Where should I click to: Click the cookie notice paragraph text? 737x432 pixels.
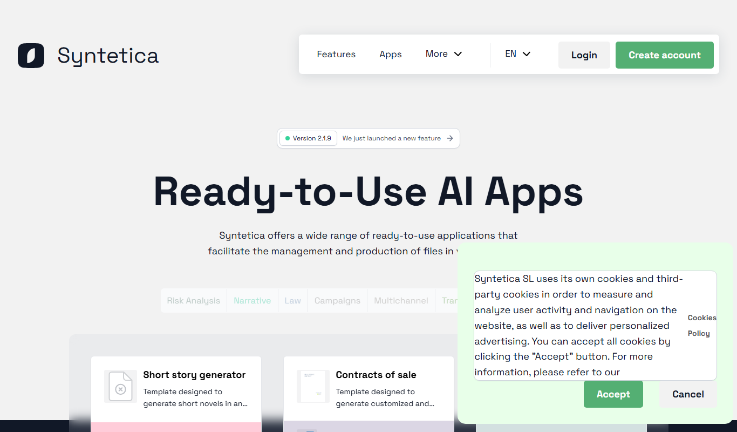tap(579, 326)
